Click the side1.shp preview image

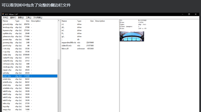(132, 36)
